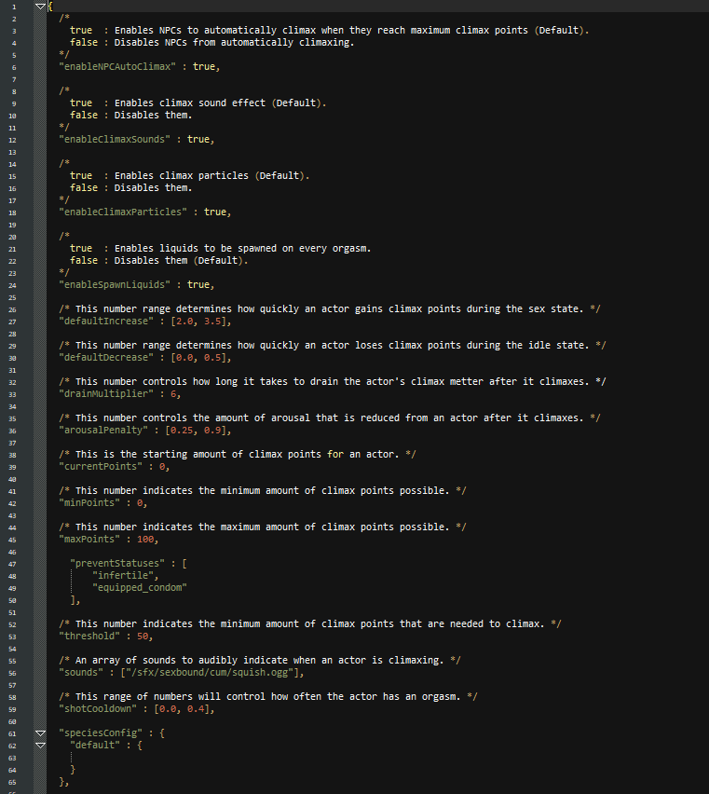Collapse the "default" block fold arrow at line 62
This screenshot has height=794, width=709.
point(40,746)
